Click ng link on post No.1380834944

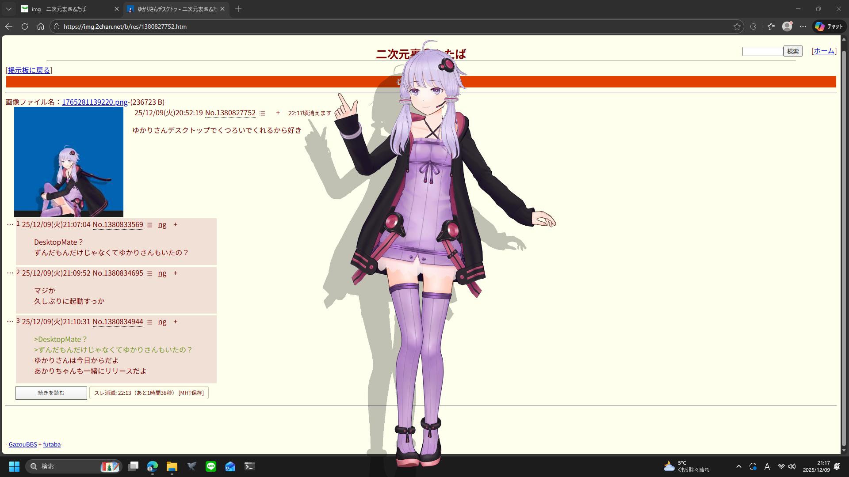point(162,322)
